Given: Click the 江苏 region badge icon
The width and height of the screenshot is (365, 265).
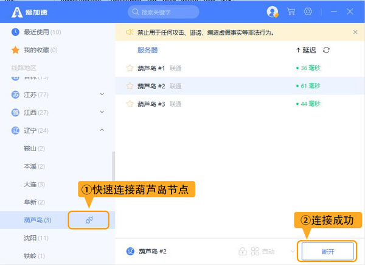Looking at the screenshot, I should (15, 94).
